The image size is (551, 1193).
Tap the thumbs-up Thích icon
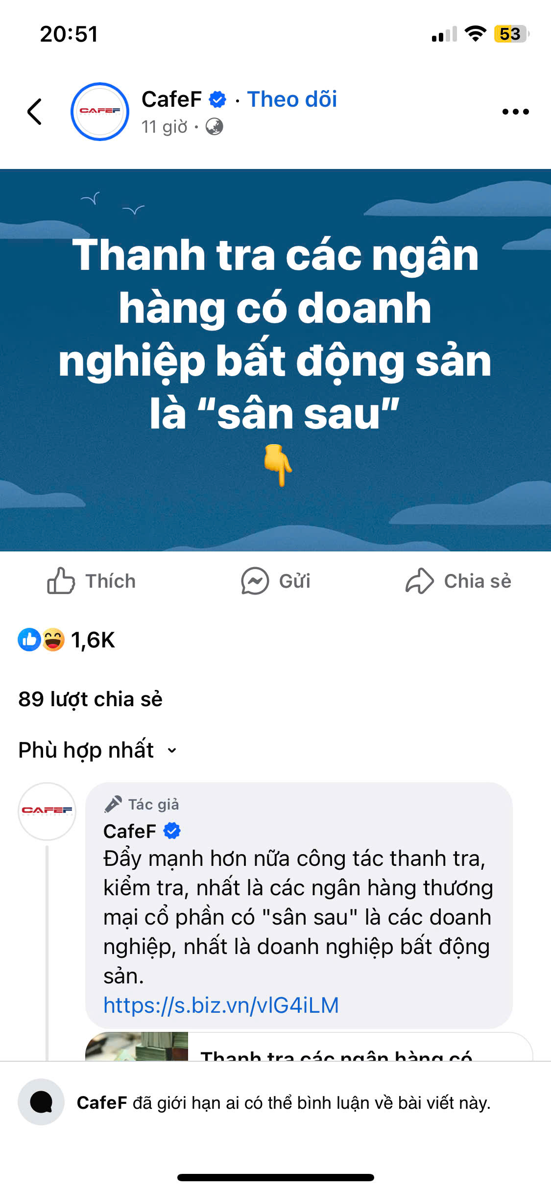point(61,581)
